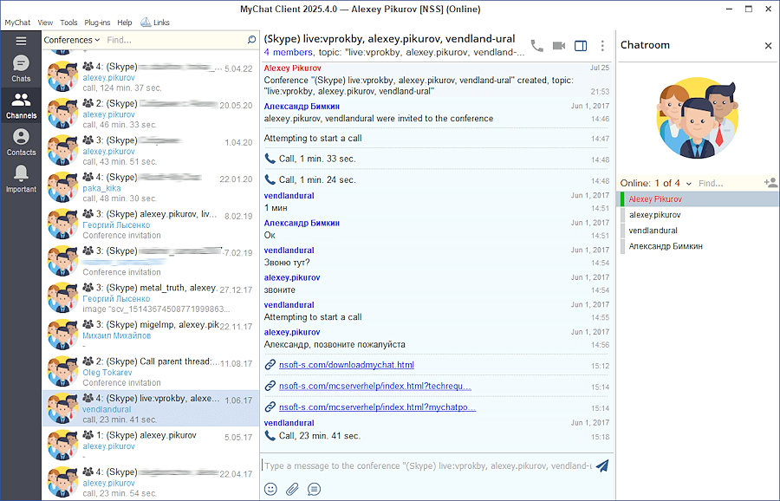
Task: Start a video call with the camera icon
Action: point(559,46)
